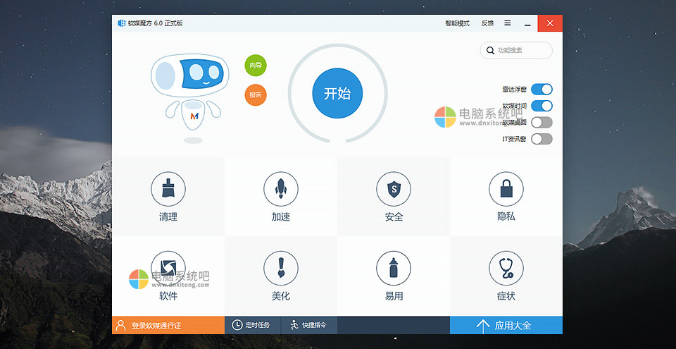Viewport: 676px width, 349px height.
Task: Open the 反馈 feedback link
Action: (487, 23)
